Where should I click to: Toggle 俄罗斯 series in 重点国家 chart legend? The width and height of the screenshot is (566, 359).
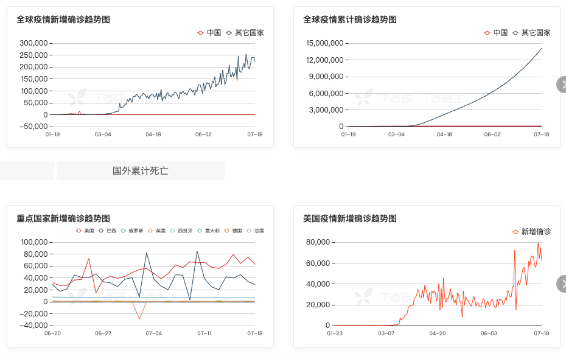(131, 231)
